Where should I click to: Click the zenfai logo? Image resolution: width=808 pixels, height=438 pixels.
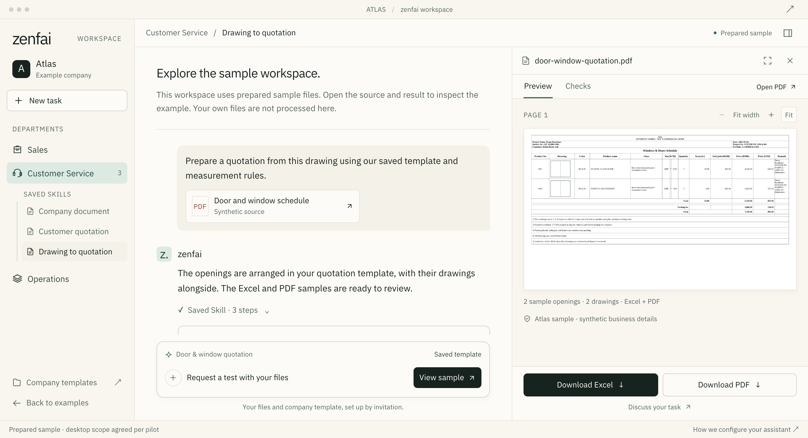click(31, 39)
